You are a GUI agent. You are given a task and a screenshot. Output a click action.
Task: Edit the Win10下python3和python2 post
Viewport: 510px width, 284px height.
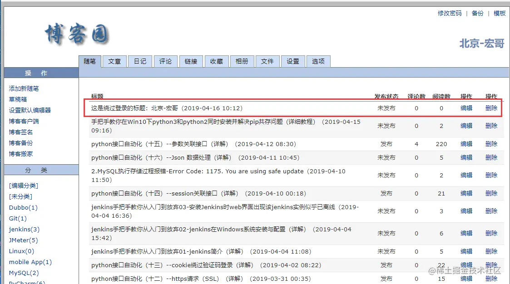[x=466, y=126]
